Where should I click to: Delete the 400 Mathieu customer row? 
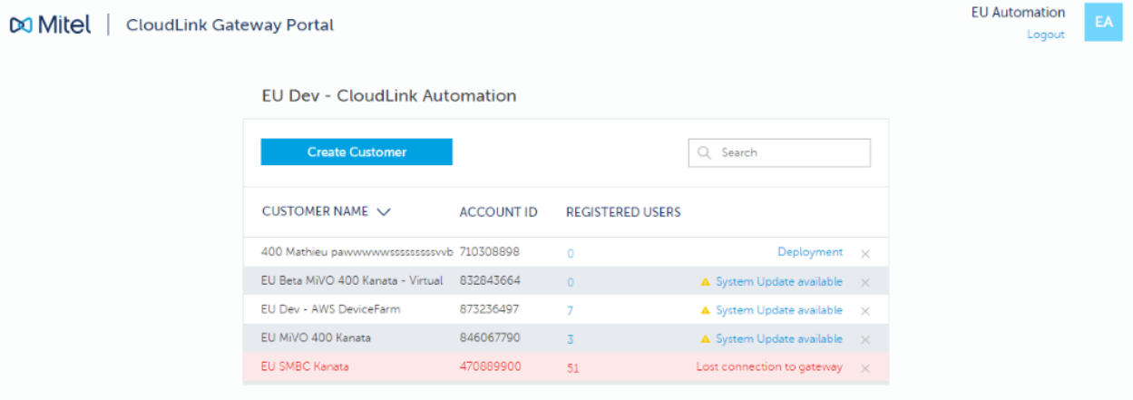click(x=864, y=254)
